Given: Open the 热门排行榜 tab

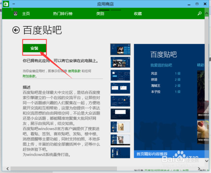Looking at the screenshot, I should tap(63, 14).
